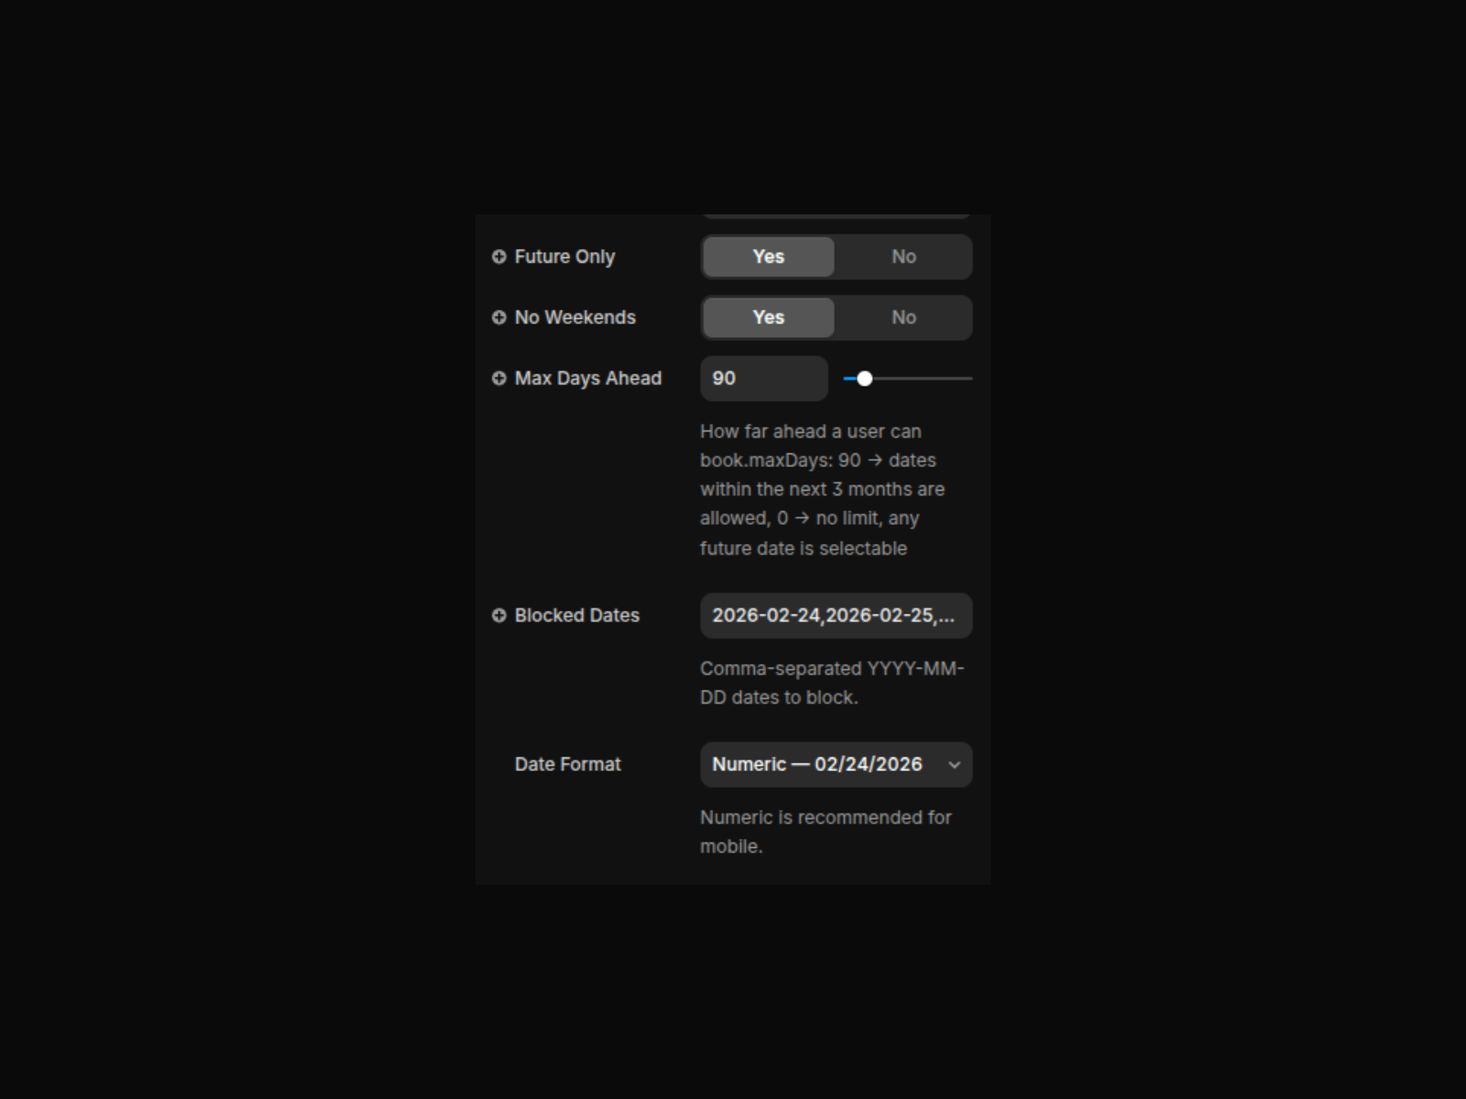1466x1099 pixels.
Task: Click the plus icon beside Blocked Dates
Action: [498, 615]
